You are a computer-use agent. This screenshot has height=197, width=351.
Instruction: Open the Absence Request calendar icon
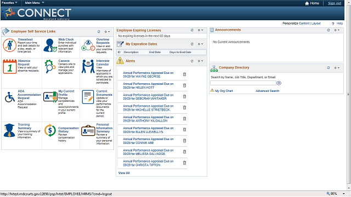coord(10,67)
